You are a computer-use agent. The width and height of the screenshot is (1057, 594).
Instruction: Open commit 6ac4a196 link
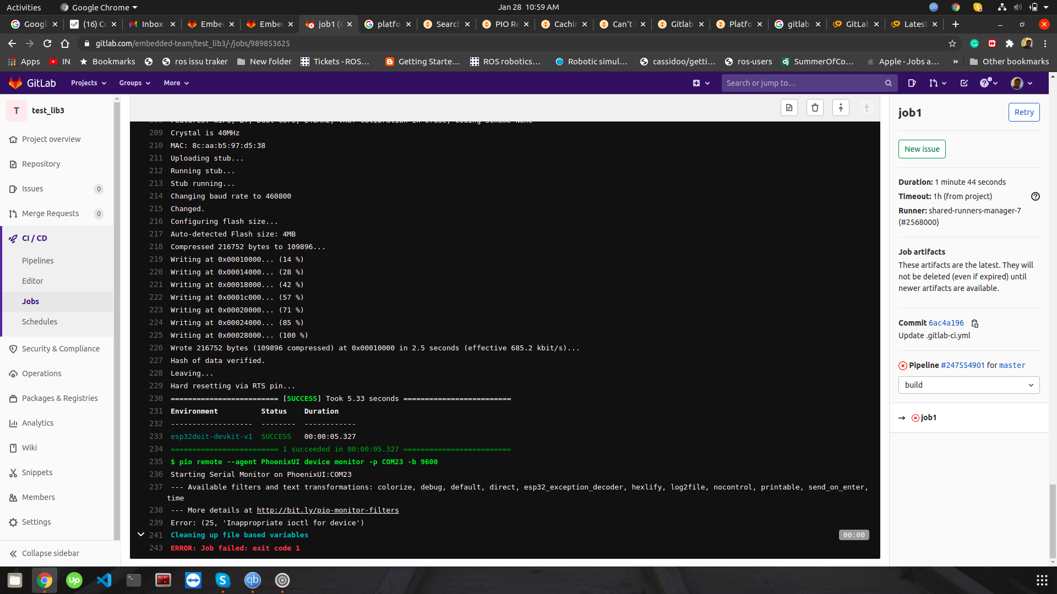[x=946, y=323]
